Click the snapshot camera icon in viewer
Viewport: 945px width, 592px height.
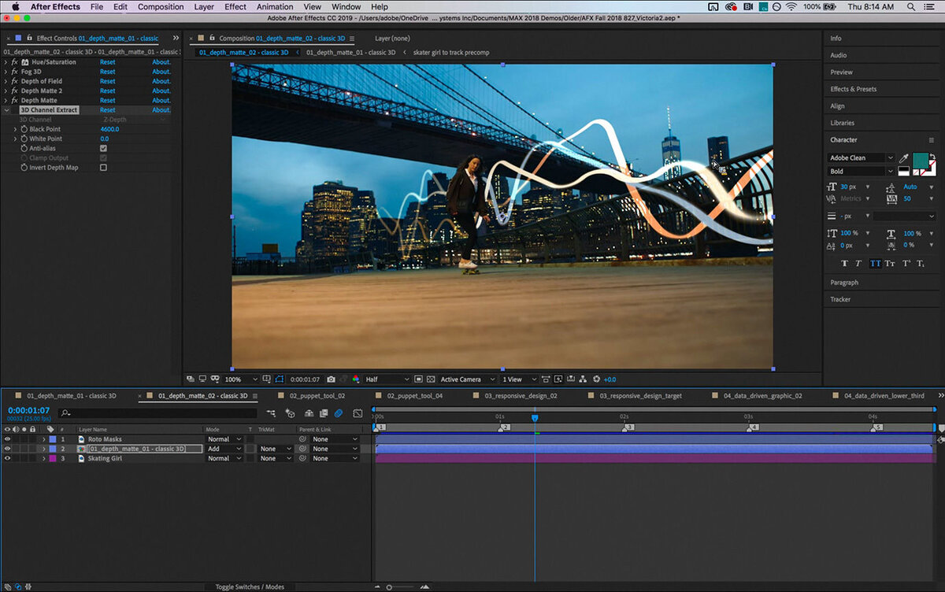331,379
